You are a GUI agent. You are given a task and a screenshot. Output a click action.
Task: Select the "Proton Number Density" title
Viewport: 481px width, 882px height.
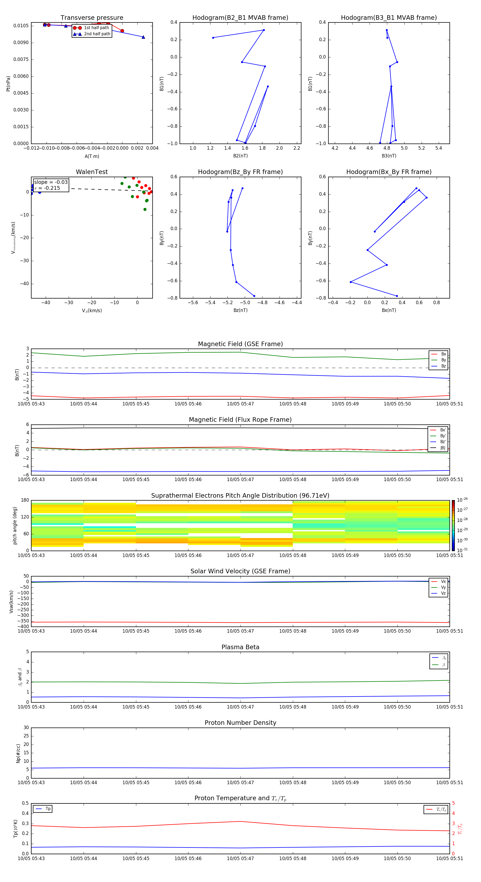(x=240, y=723)
